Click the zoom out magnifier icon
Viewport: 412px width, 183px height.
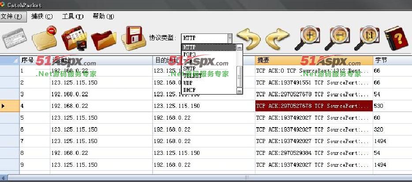pyautogui.click(x=337, y=38)
